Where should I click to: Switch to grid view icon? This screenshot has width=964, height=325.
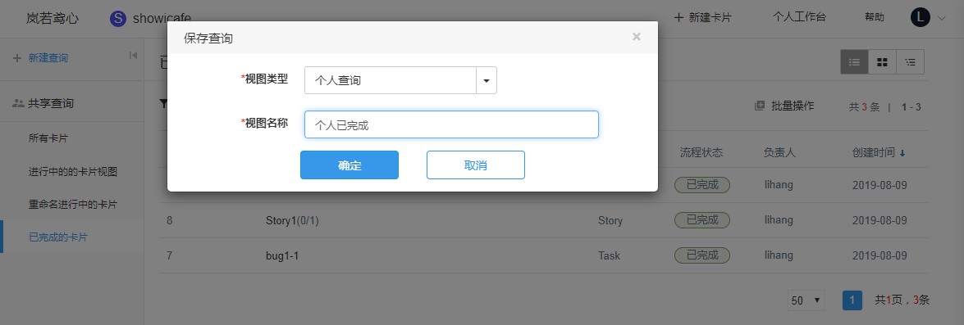click(x=882, y=62)
